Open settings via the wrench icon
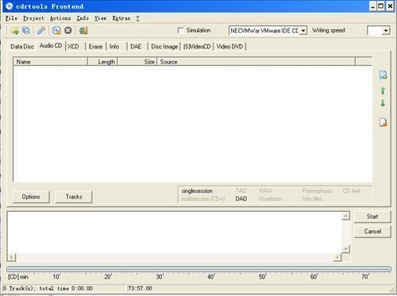The image size is (397, 296). tap(41, 30)
